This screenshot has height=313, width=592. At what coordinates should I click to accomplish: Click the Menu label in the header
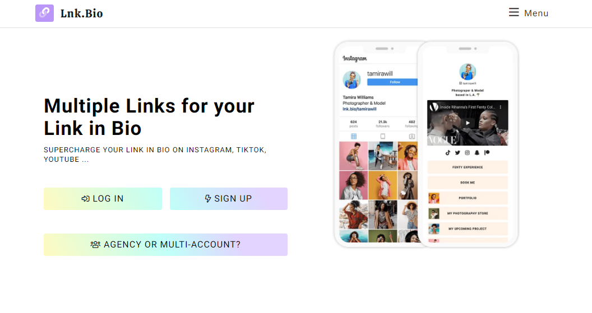[536, 13]
